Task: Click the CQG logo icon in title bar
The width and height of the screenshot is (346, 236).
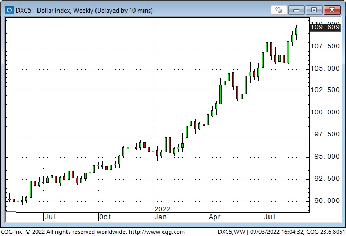Action: [x=9, y=10]
